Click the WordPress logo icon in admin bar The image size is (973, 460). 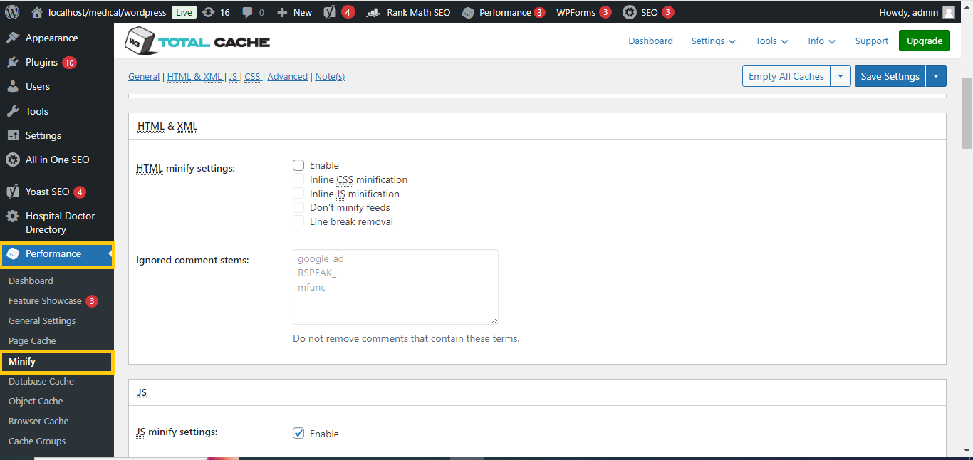(x=12, y=12)
